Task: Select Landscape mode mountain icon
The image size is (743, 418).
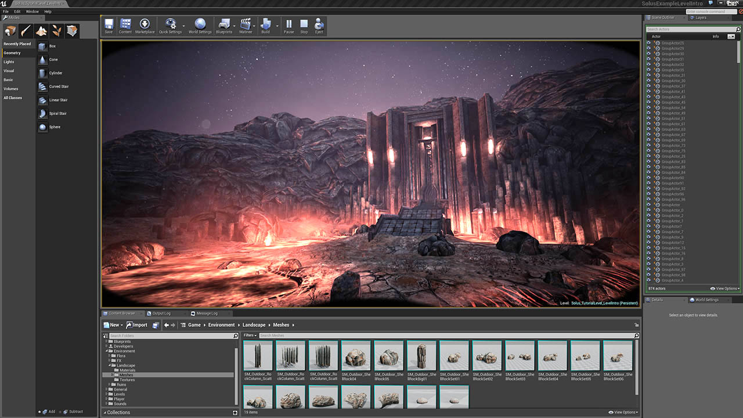Action: point(41,31)
